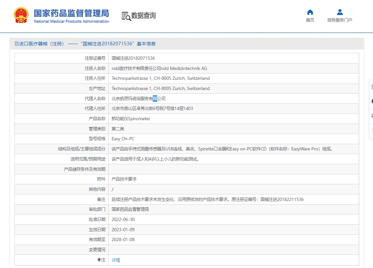Click the highlighted character in 代理人名称 row
Screen dimensions: 373x268
tap(155, 98)
